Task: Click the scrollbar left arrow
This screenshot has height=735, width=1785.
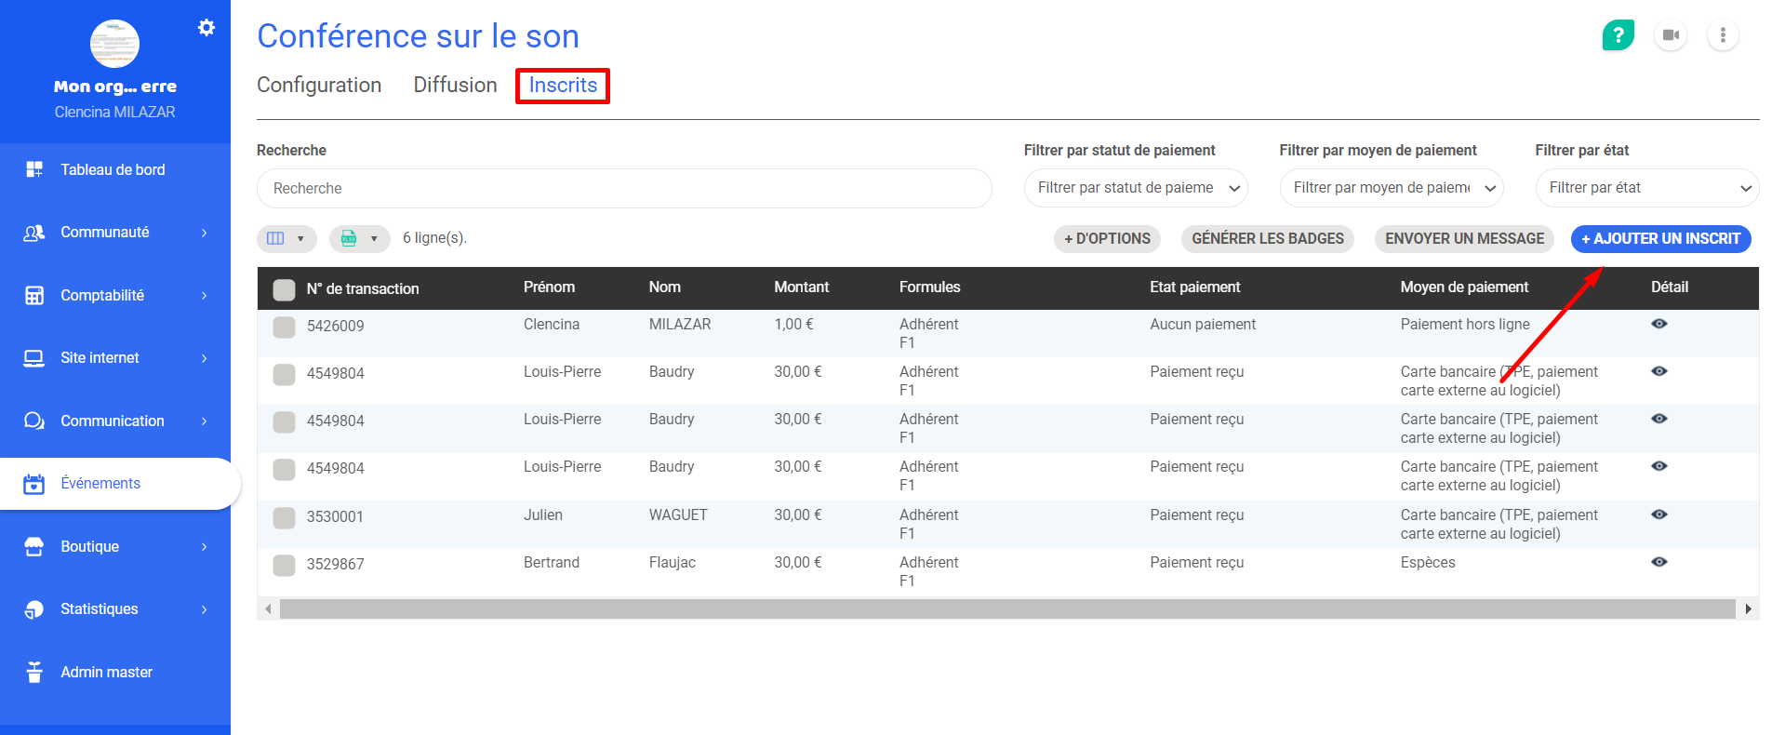Action: 268,609
